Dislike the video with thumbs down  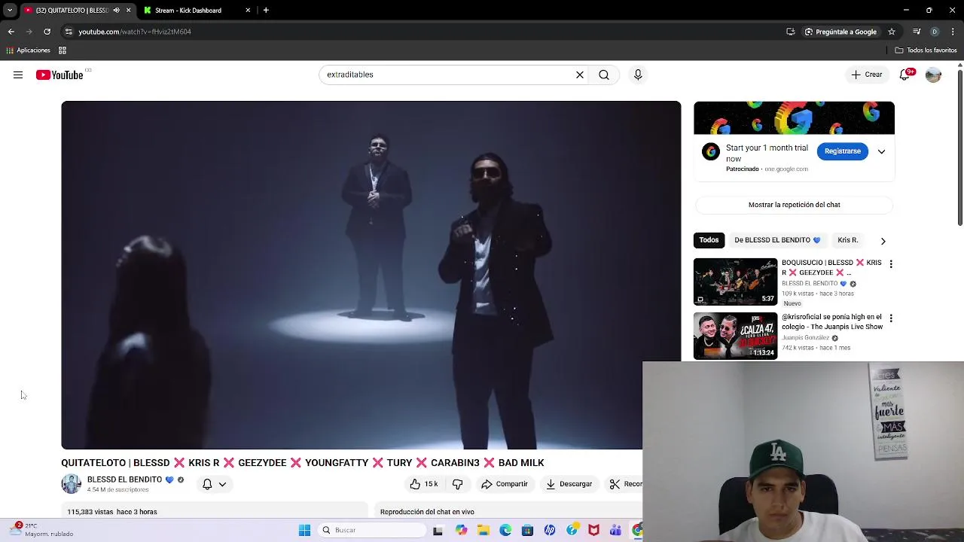[x=457, y=484]
